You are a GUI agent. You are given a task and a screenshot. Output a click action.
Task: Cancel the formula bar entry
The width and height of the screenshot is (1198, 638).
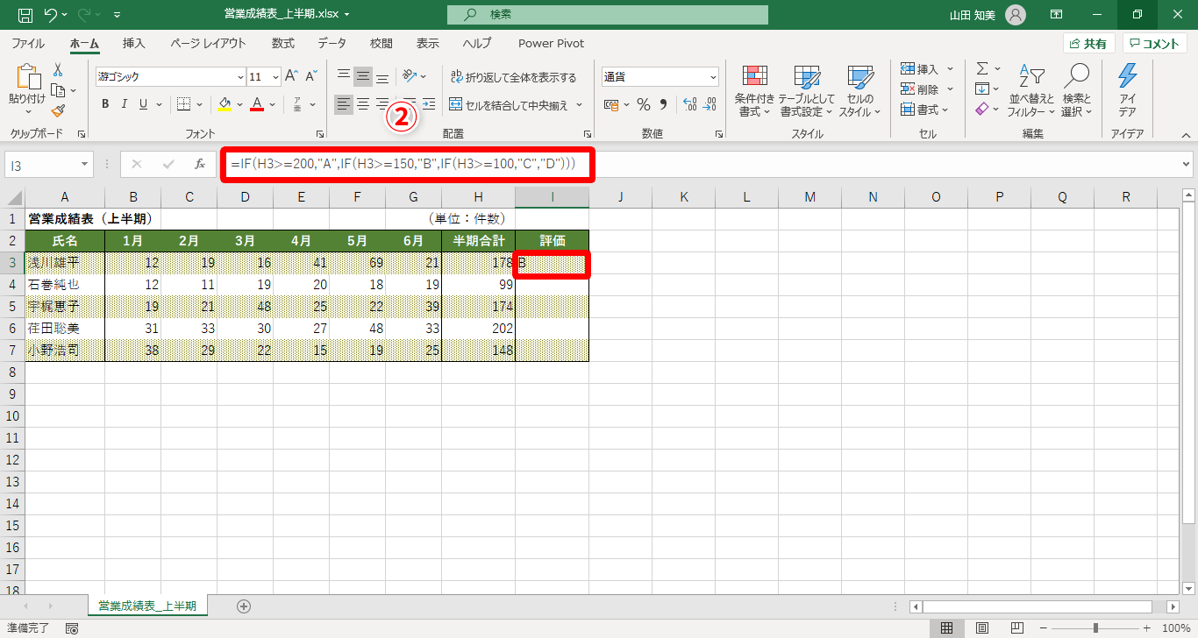pos(137,164)
